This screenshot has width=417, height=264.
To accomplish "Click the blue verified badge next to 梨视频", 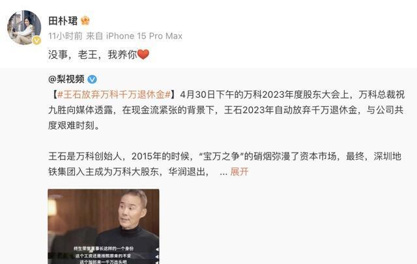I will (x=93, y=80).
